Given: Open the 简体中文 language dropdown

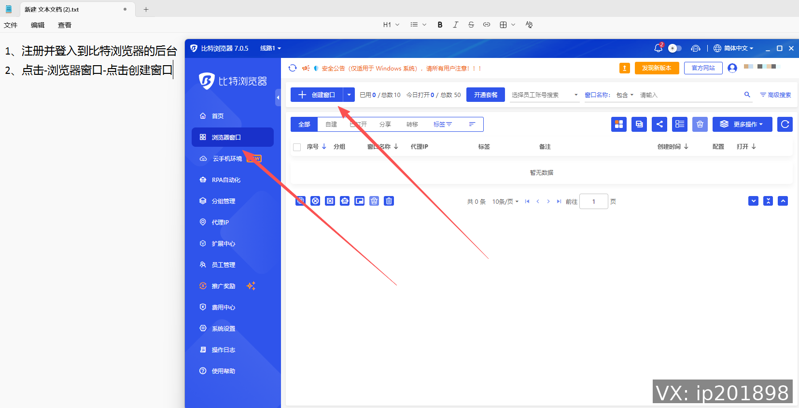Looking at the screenshot, I should [x=733, y=48].
